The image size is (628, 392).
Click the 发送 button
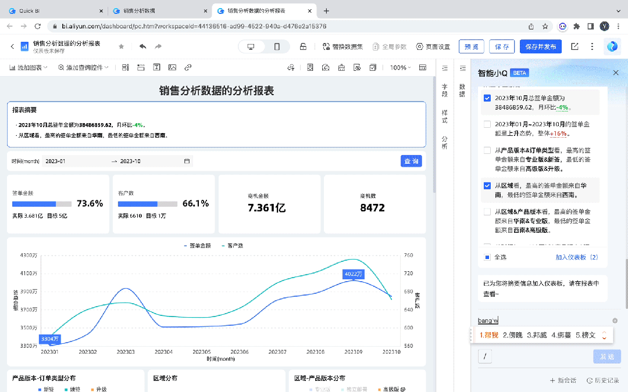(606, 357)
